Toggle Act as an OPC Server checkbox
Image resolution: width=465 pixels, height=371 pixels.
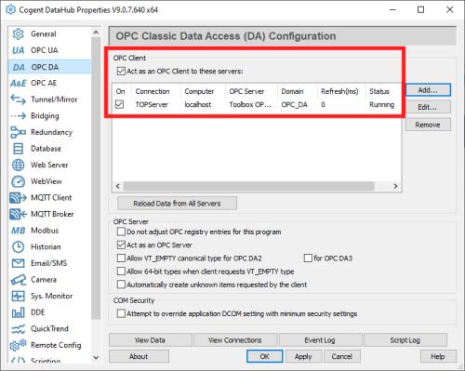point(121,245)
